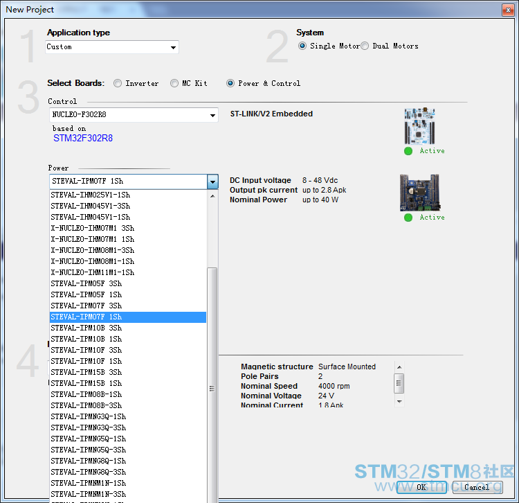Viewport: 519px width, 503px height.
Task: Pick STEVAL-IHM045V1-3Sh from the list
Action: pos(128,206)
